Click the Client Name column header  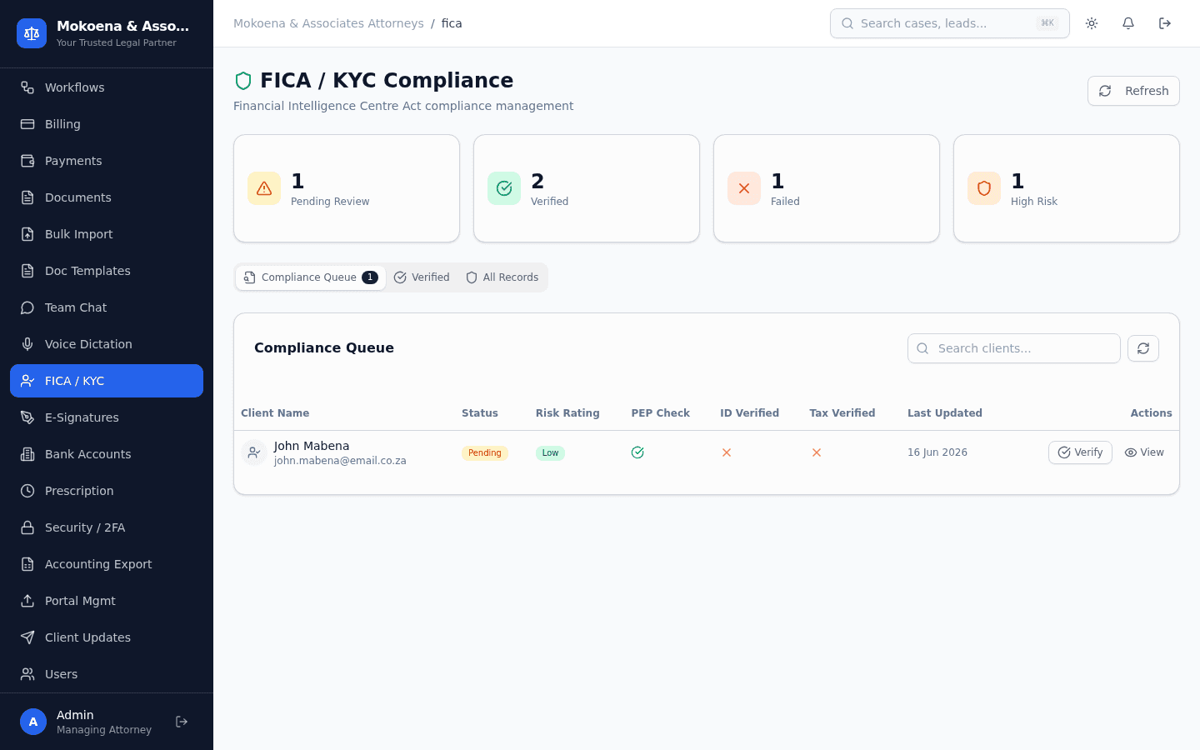coord(275,413)
